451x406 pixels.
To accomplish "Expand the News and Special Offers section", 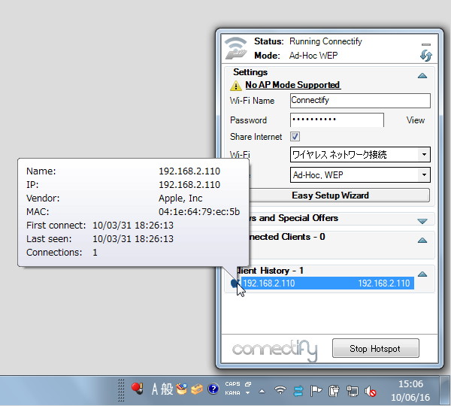I will [422, 221].
